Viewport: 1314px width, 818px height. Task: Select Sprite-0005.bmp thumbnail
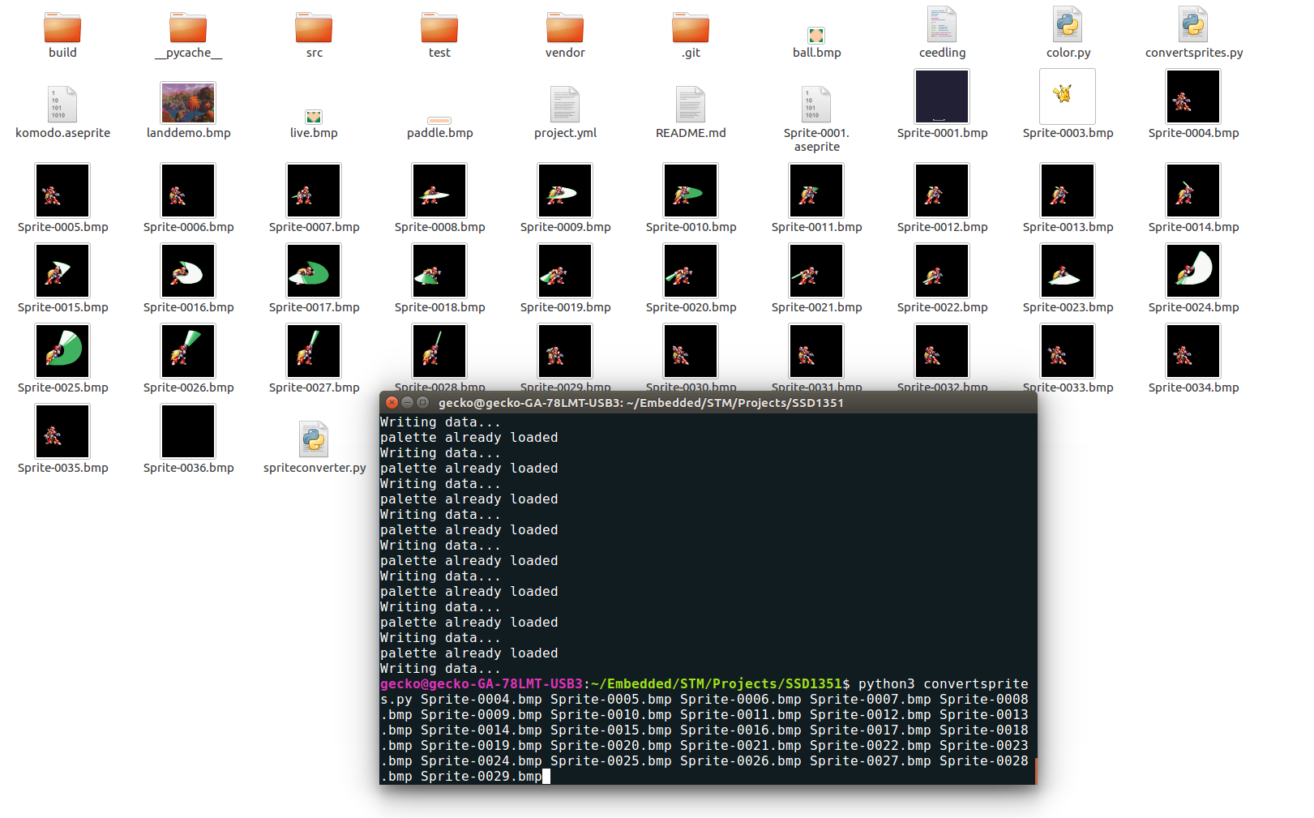tap(62, 191)
